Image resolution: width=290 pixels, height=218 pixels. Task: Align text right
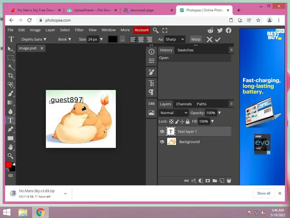tap(149, 39)
